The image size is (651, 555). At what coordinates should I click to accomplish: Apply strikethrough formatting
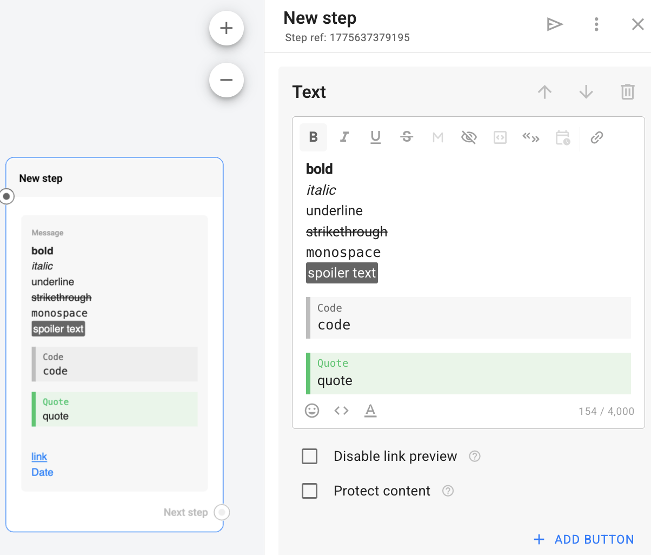(407, 137)
